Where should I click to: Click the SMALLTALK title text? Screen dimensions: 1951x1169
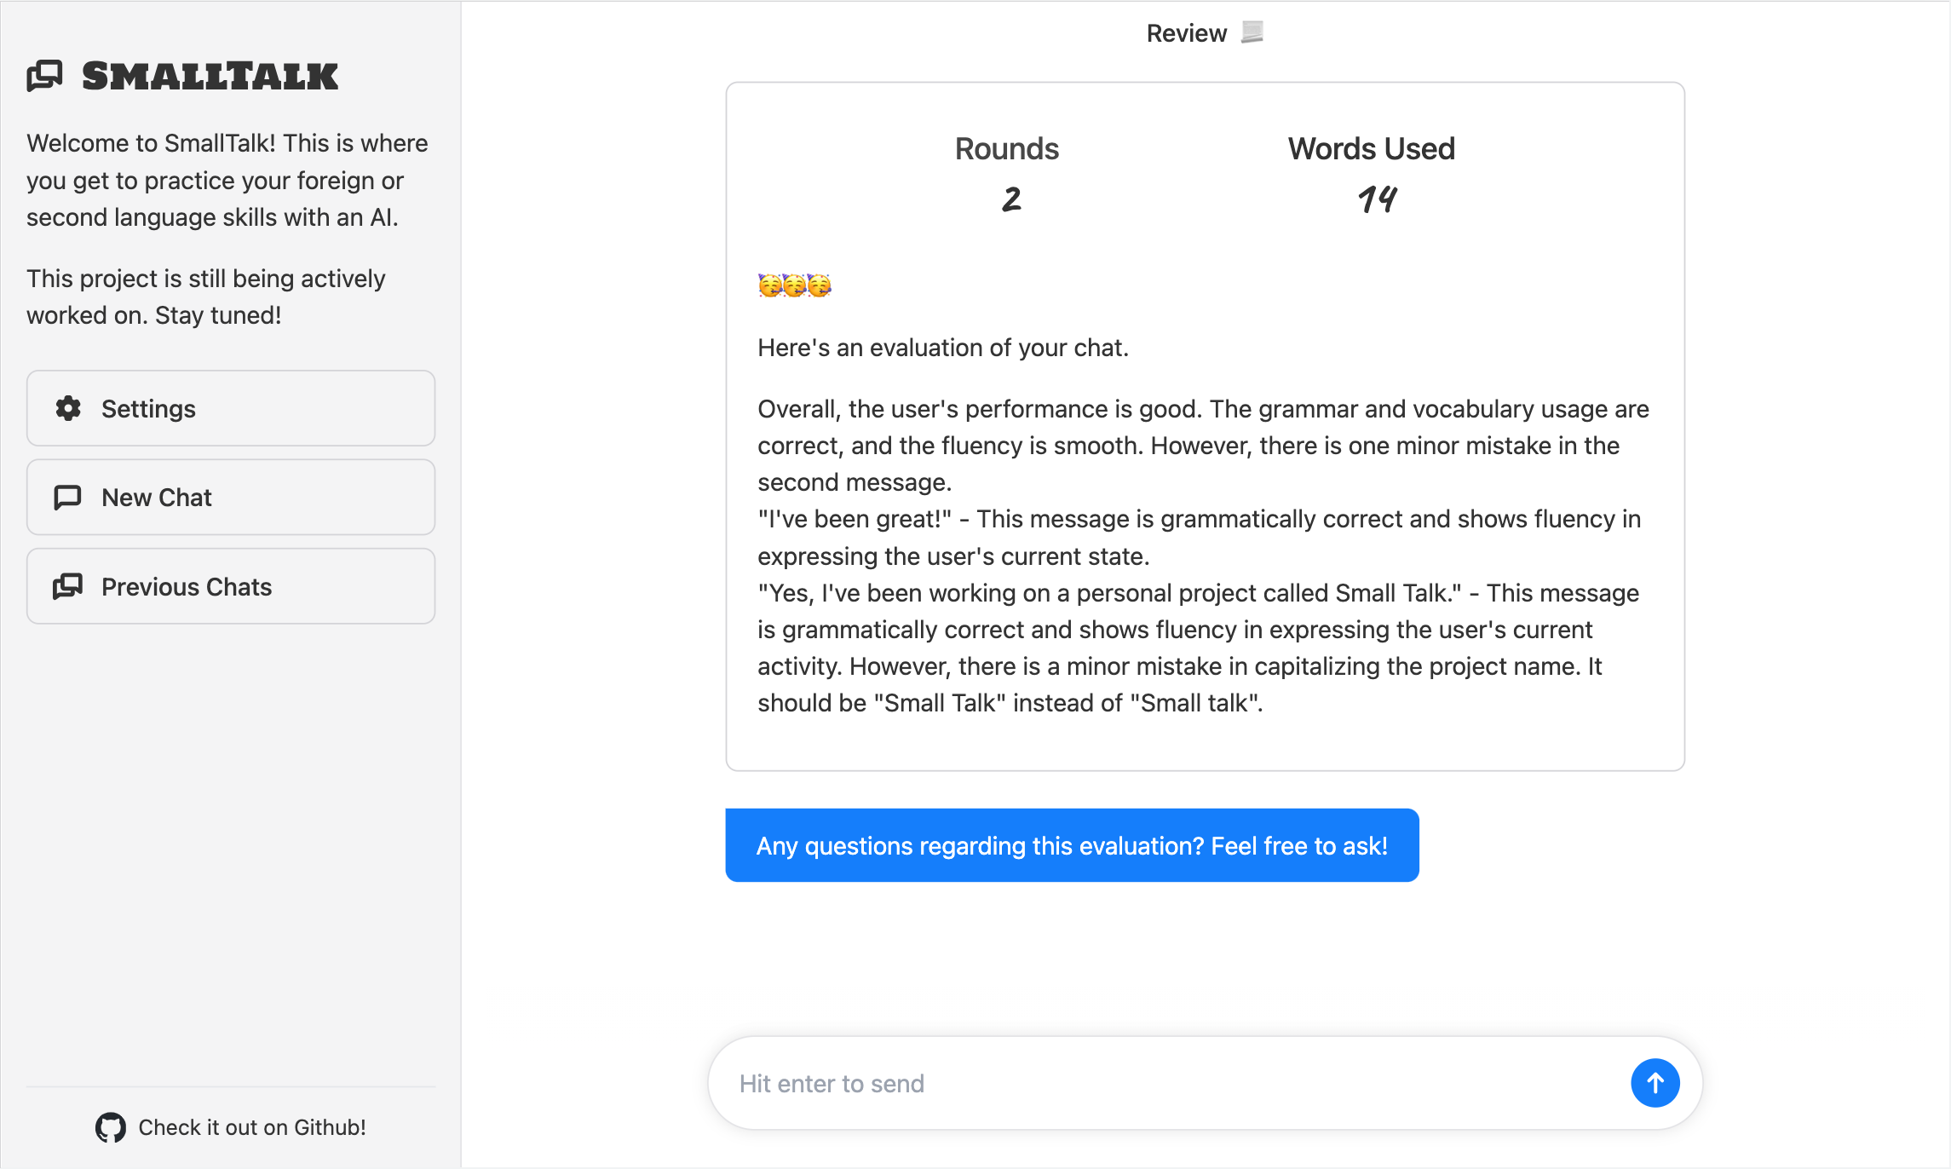[x=210, y=76]
